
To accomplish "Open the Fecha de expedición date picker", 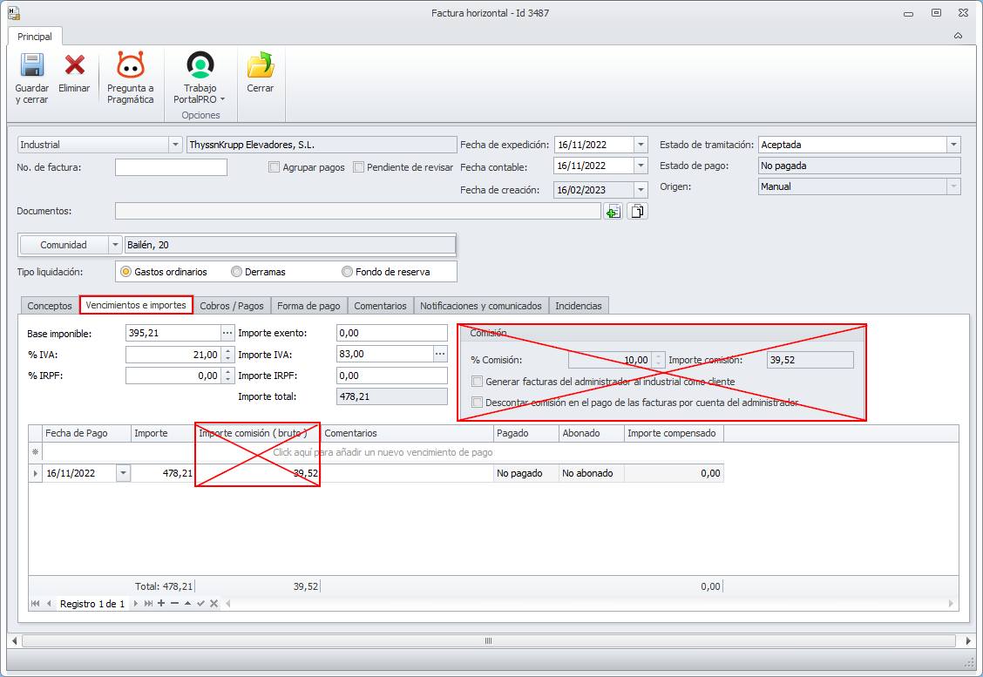I will [641, 145].
